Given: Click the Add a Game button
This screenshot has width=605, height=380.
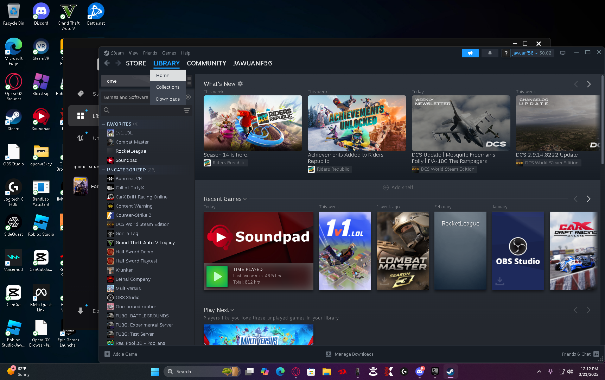Looking at the screenshot, I should [x=121, y=354].
